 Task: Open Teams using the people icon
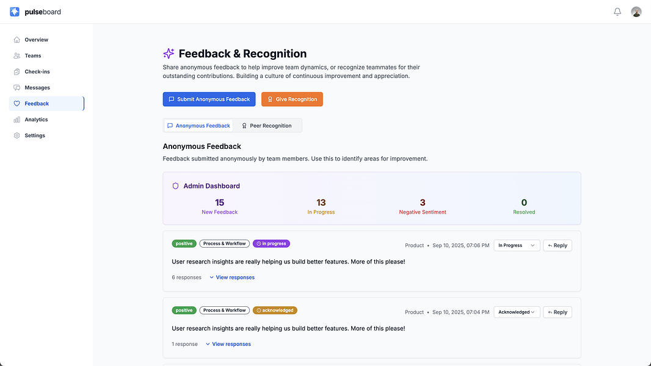coord(17,56)
